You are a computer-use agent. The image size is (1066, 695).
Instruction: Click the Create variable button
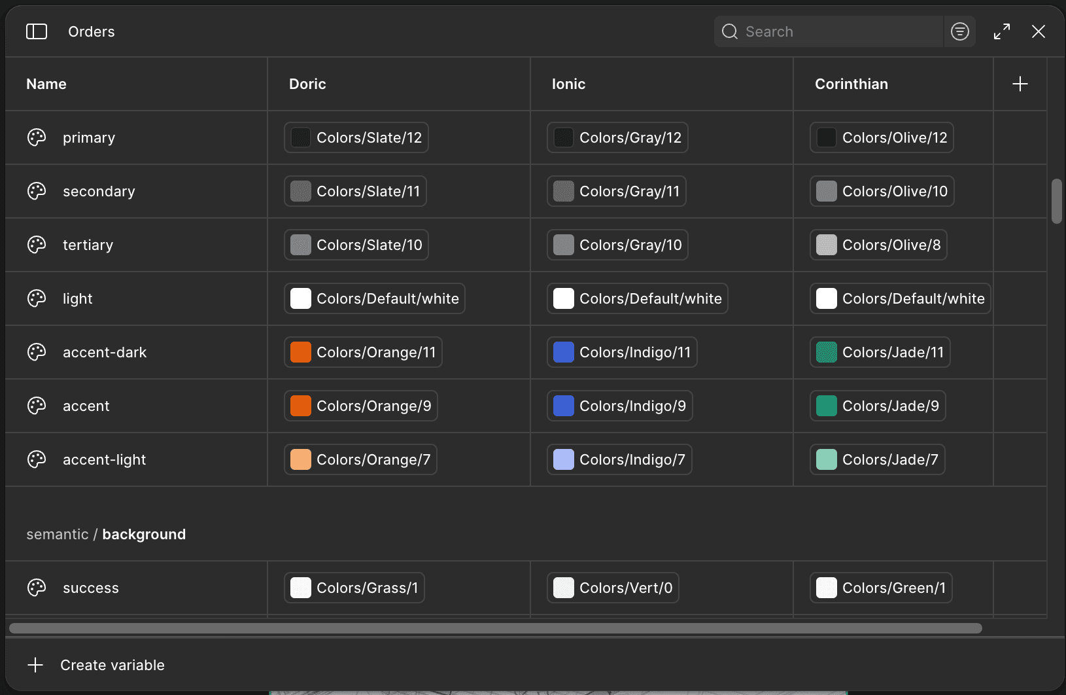112,665
